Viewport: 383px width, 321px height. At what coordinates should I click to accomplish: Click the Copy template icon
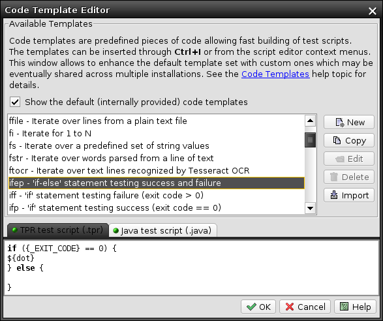point(337,140)
